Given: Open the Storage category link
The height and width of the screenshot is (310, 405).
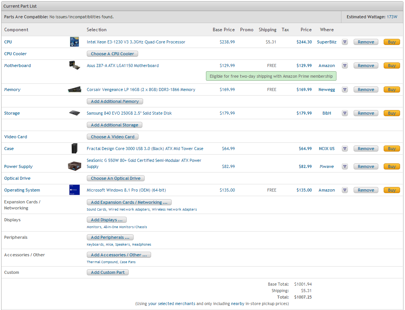Looking at the screenshot, I should [12, 113].
